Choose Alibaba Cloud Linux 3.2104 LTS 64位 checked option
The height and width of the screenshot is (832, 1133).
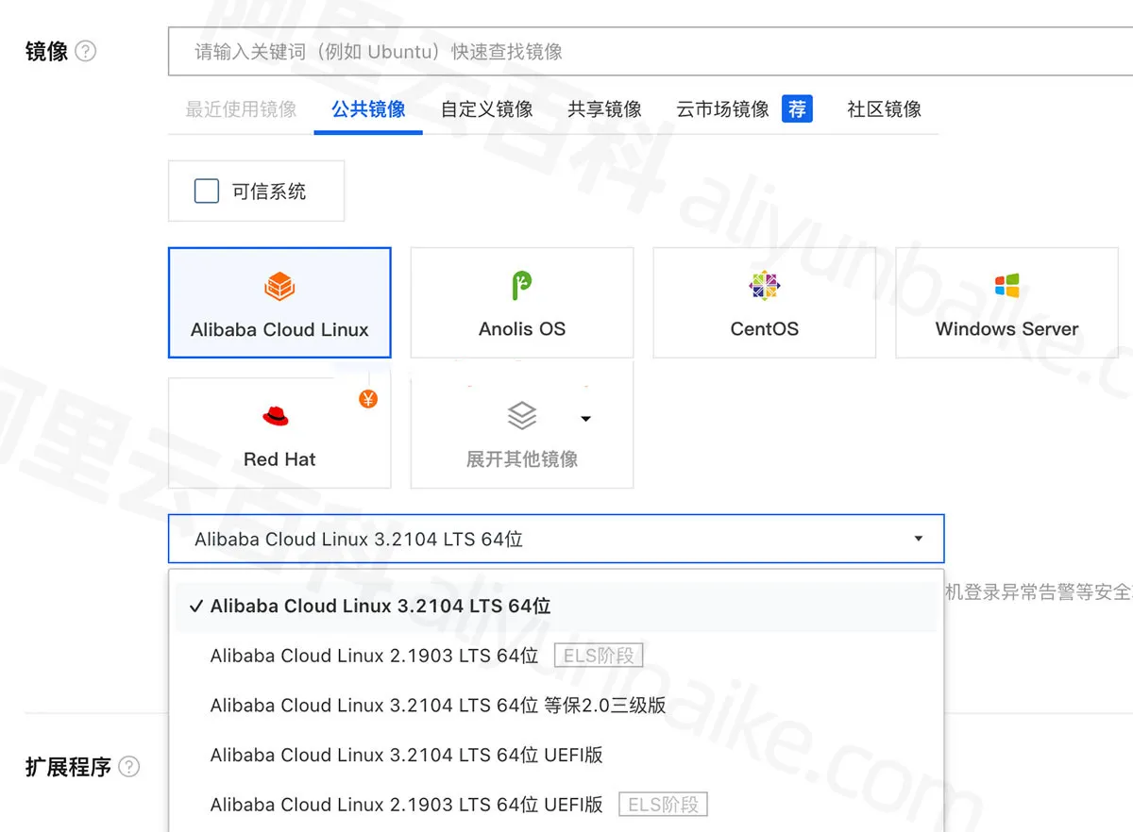pyautogui.click(x=556, y=607)
